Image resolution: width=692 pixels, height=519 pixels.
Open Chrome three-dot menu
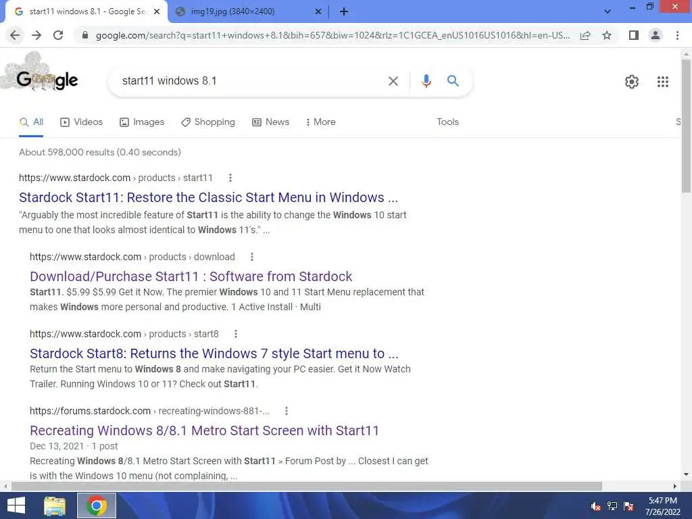(677, 35)
